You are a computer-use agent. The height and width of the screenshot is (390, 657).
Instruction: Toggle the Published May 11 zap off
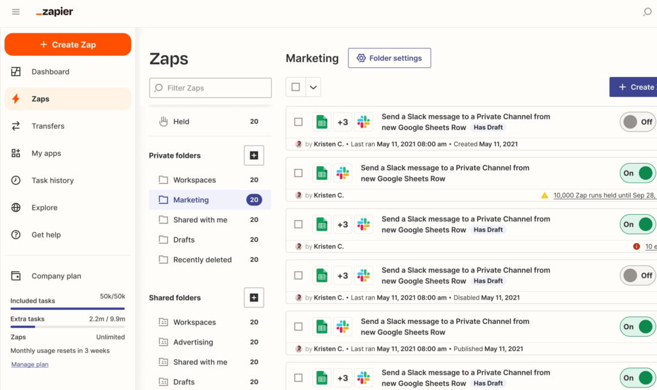point(638,326)
